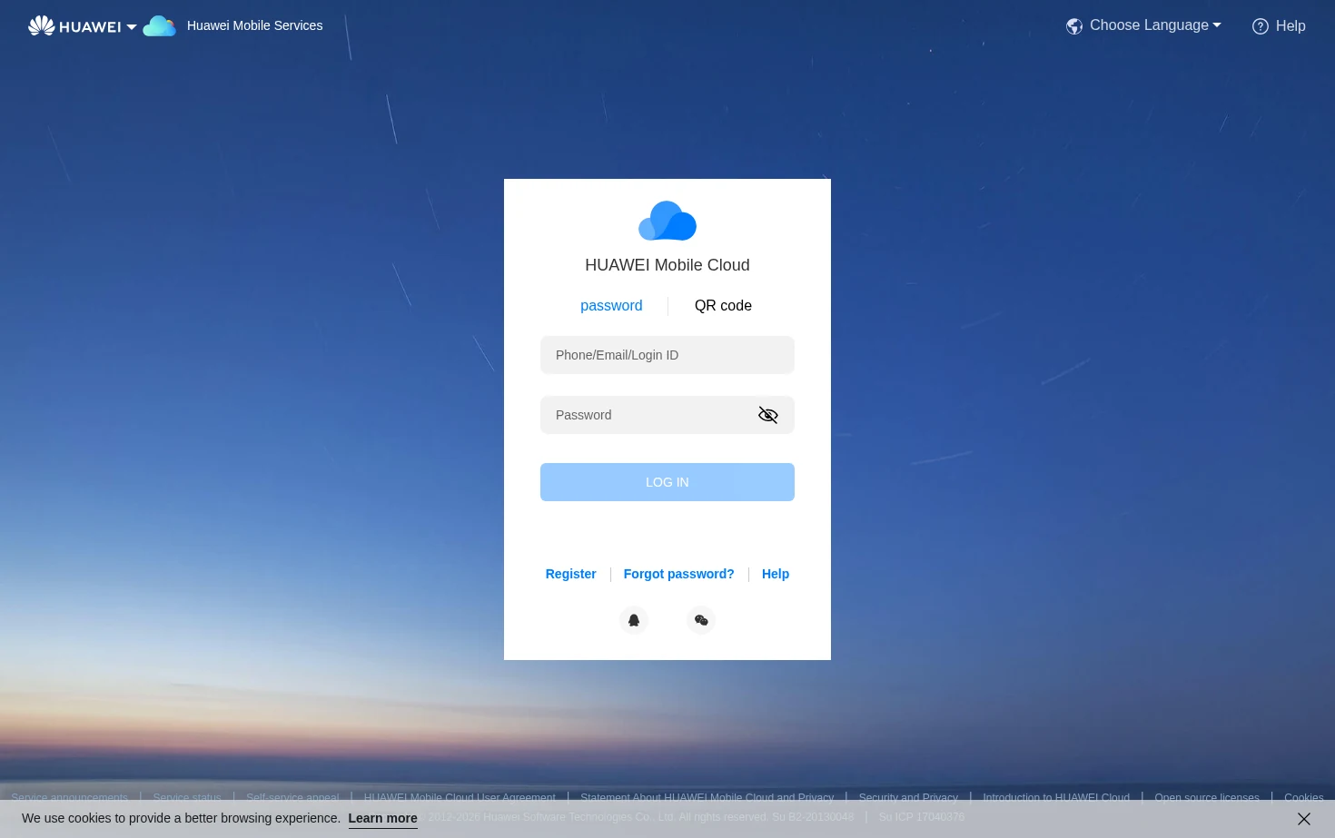Open Security and Privacy footer link
Viewport: 1335px width, 838px height.
click(x=908, y=798)
